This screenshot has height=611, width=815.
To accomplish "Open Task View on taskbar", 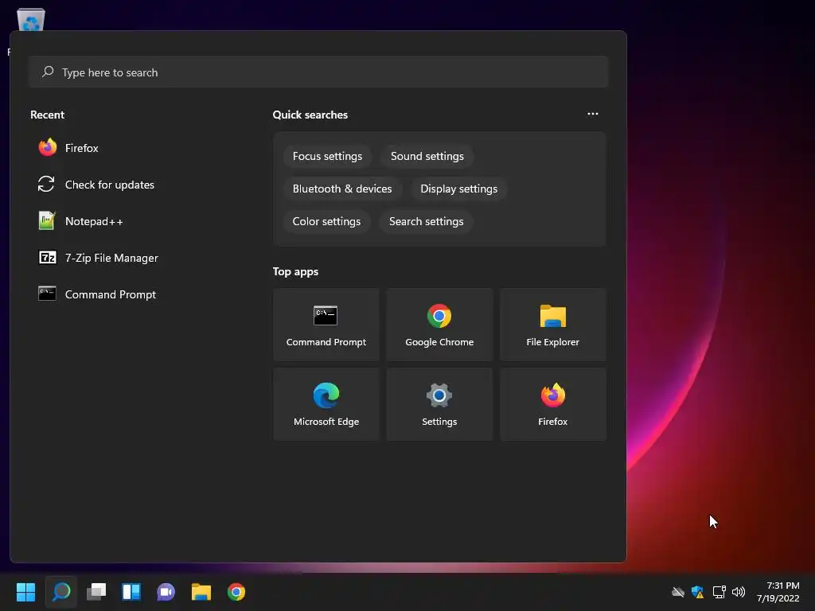I will coord(96,592).
